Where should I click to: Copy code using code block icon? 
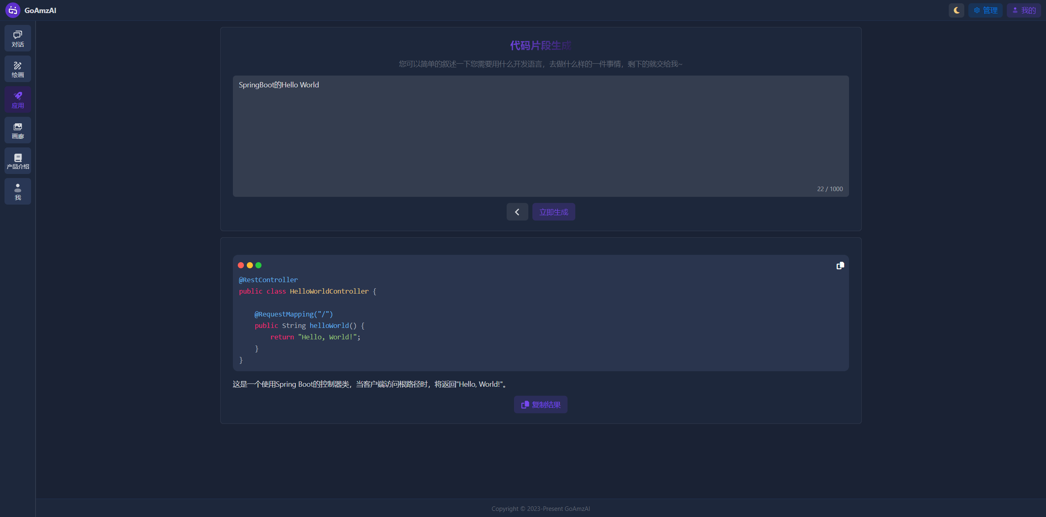pyautogui.click(x=840, y=266)
